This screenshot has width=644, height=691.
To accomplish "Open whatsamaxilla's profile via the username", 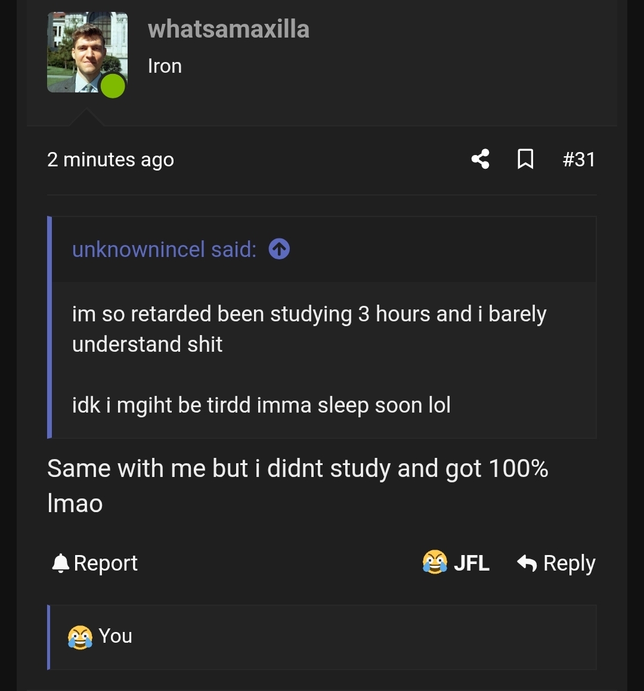I will click(229, 29).
